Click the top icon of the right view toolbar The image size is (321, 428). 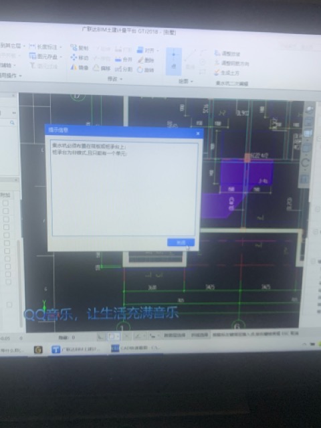click(309, 110)
